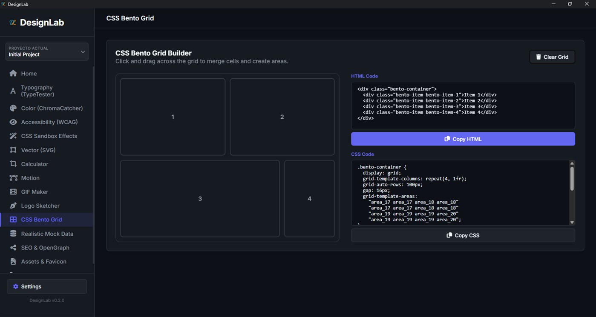Click the Color palette icon
Screen dimensions: 596x317
pyautogui.click(x=13, y=108)
